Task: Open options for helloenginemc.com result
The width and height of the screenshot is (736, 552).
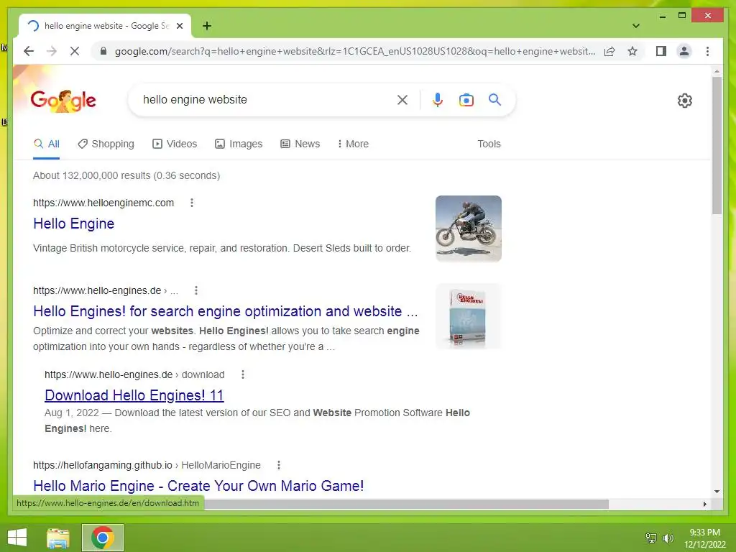Action: (191, 203)
